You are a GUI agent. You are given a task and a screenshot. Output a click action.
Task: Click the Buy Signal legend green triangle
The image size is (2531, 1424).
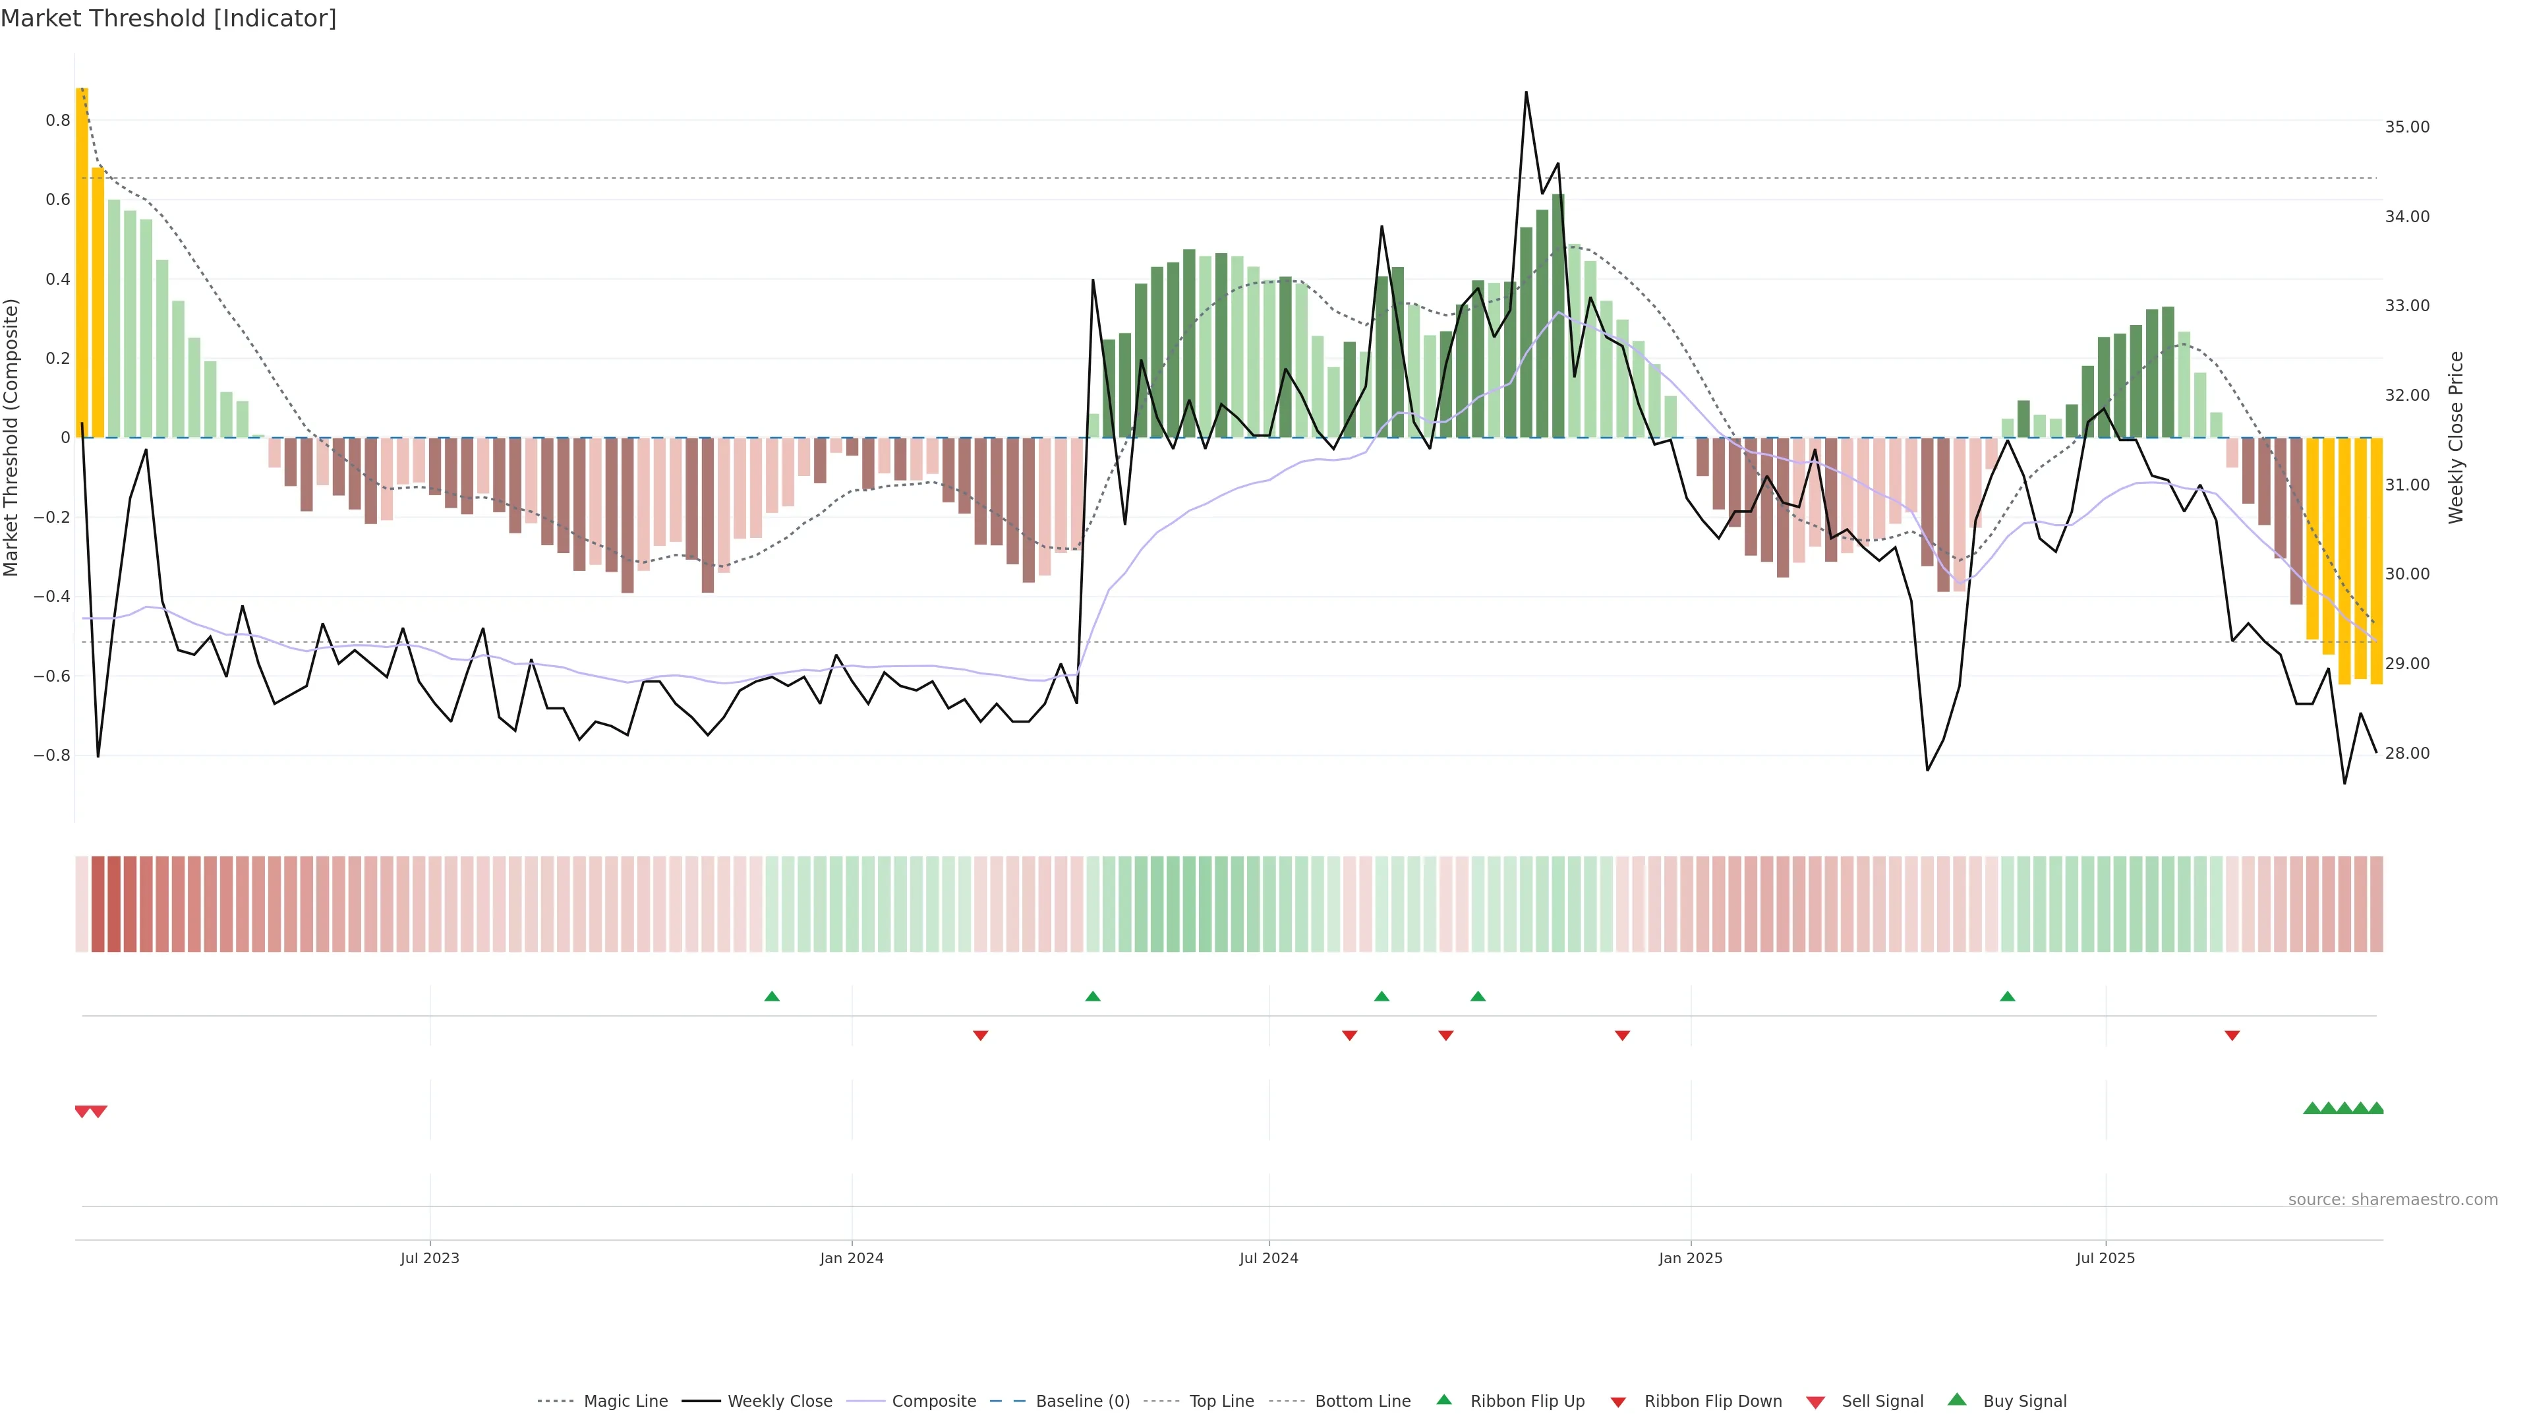pos(1956,1400)
